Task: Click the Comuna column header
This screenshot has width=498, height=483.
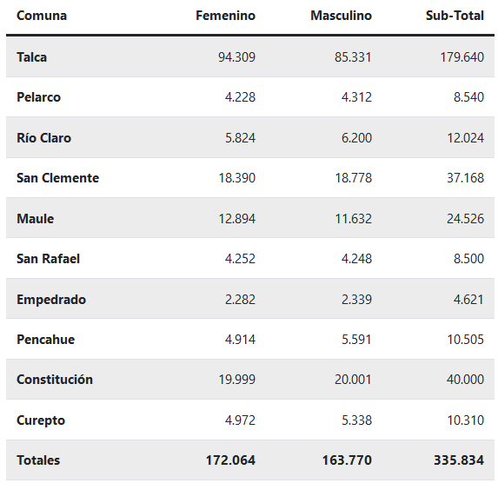Action: pos(42,16)
